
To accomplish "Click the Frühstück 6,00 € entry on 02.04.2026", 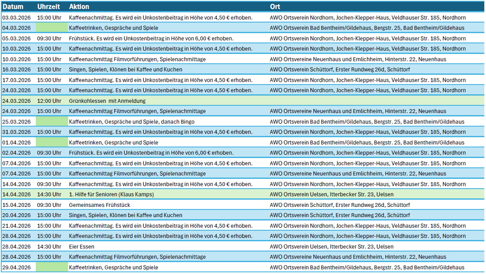I will tap(151, 153).
